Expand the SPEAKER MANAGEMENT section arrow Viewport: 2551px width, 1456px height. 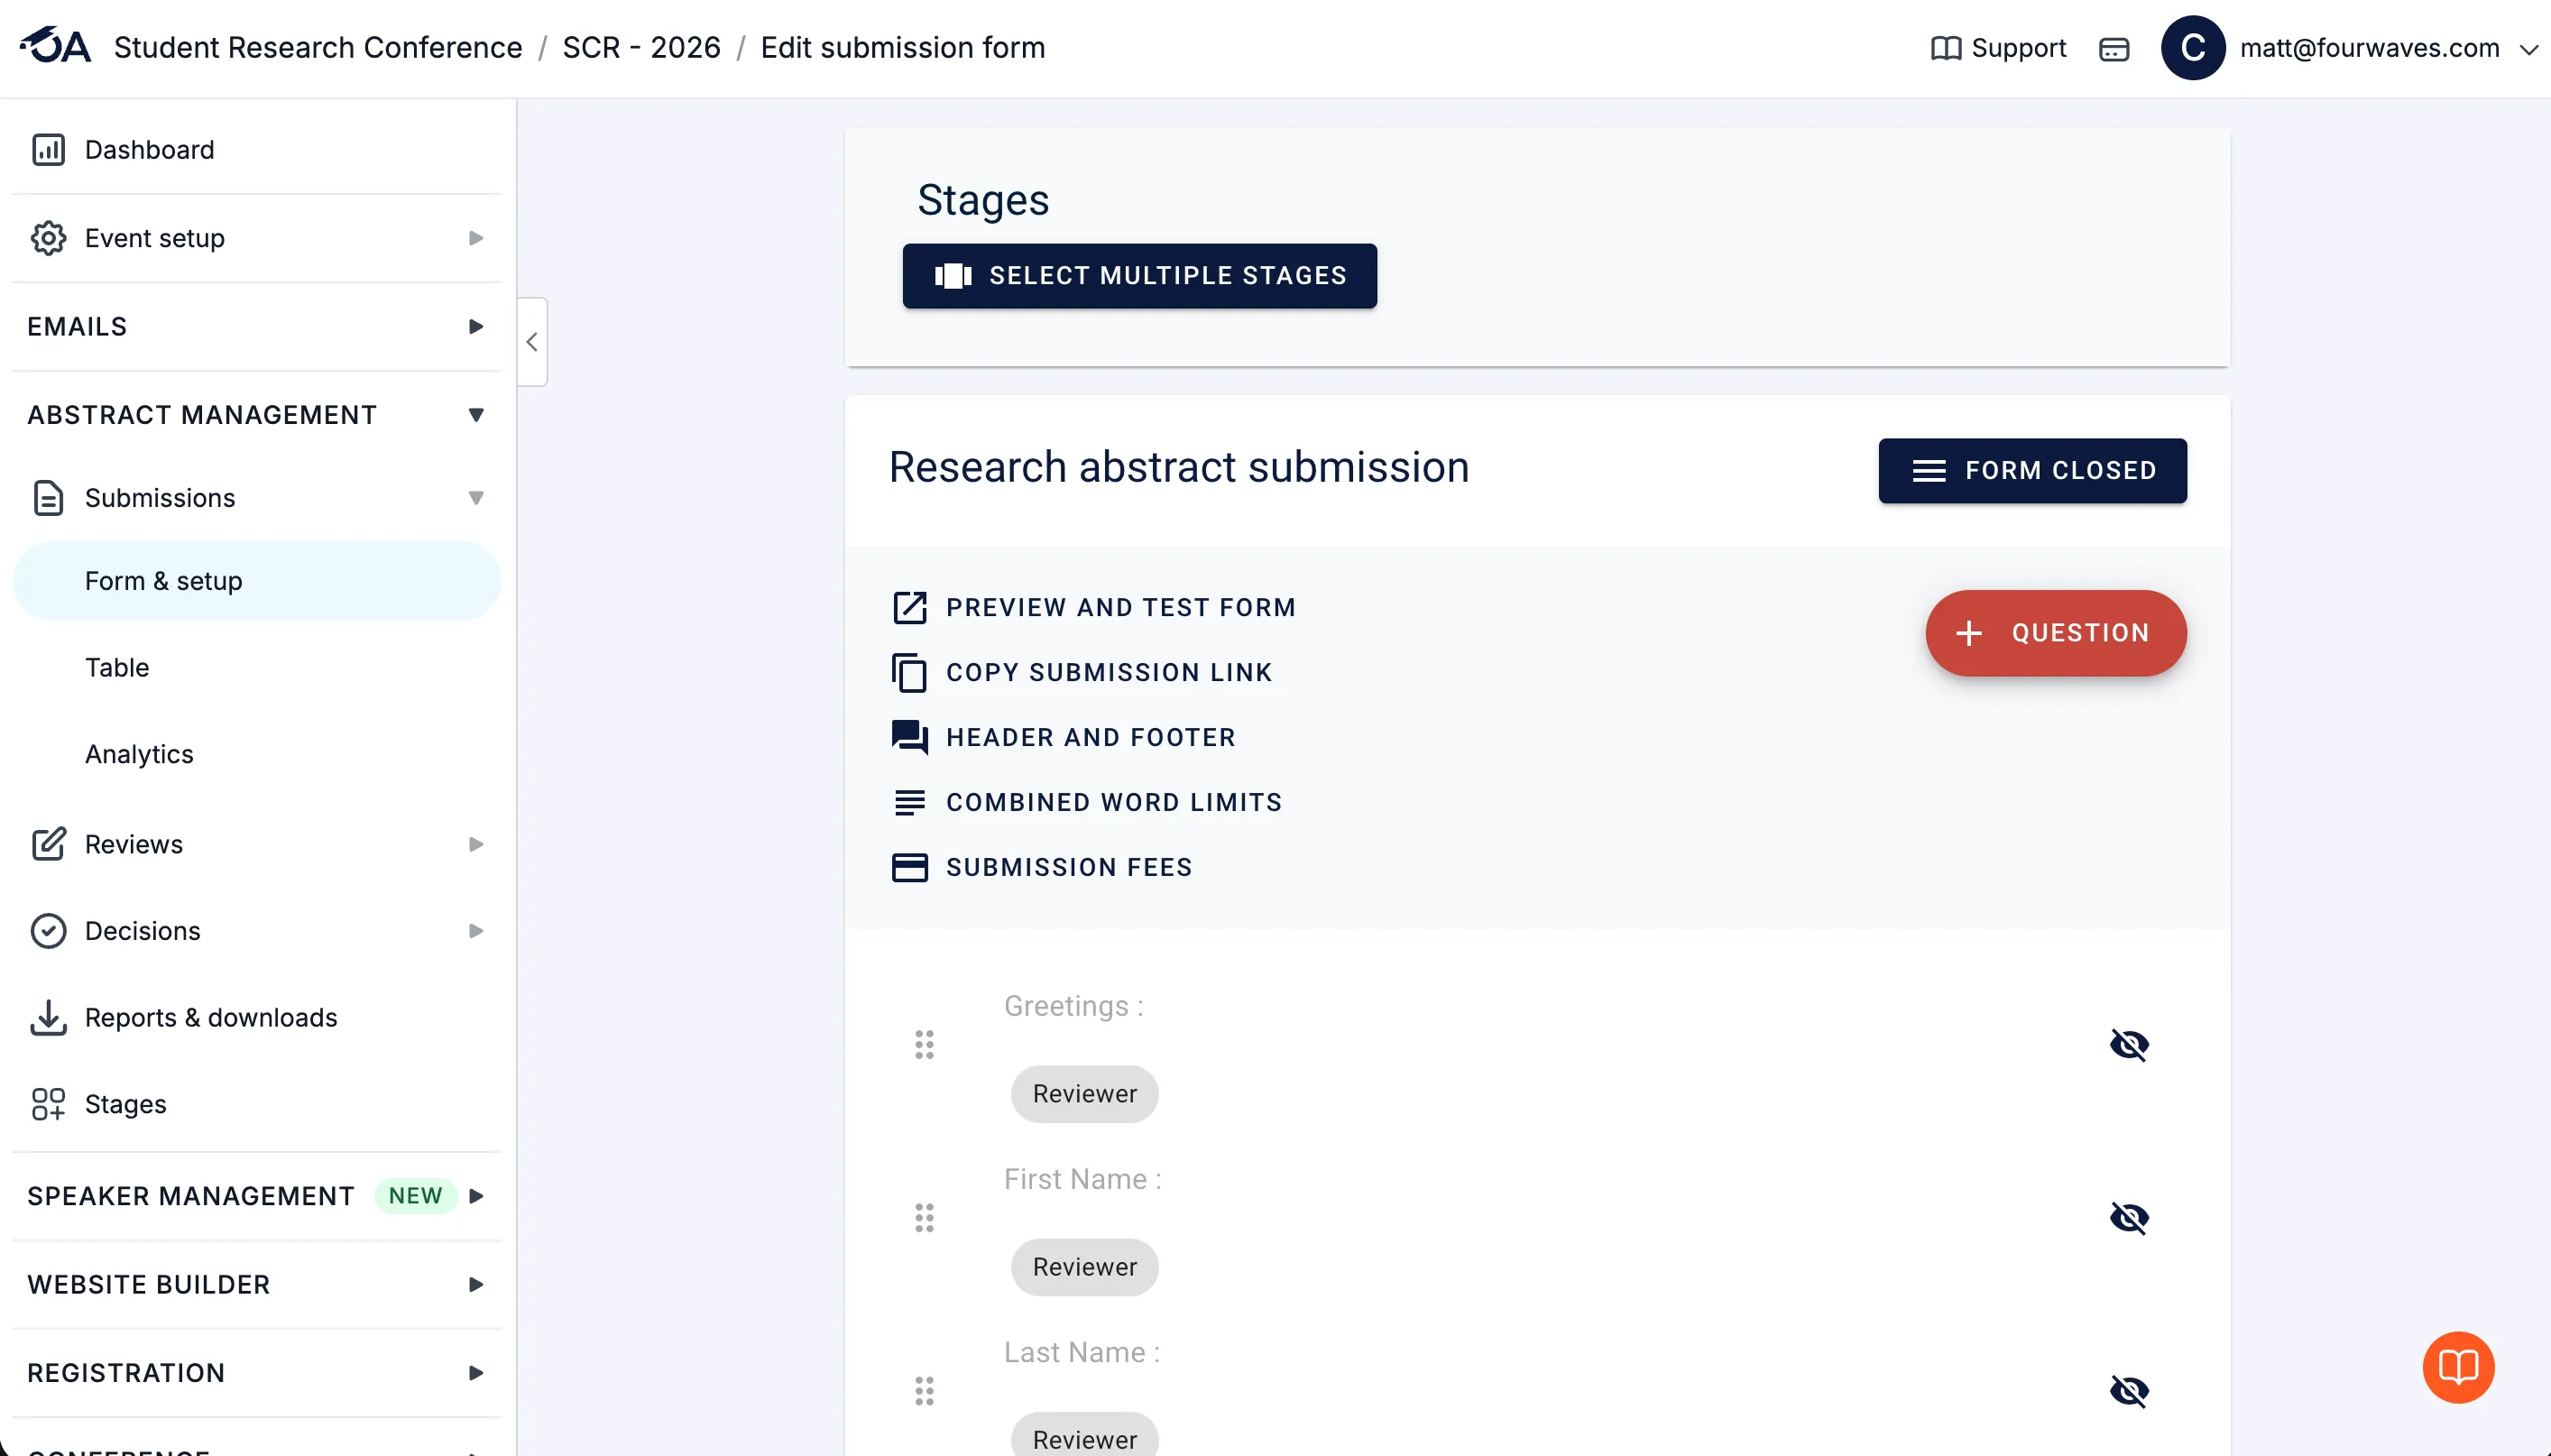475,1196
